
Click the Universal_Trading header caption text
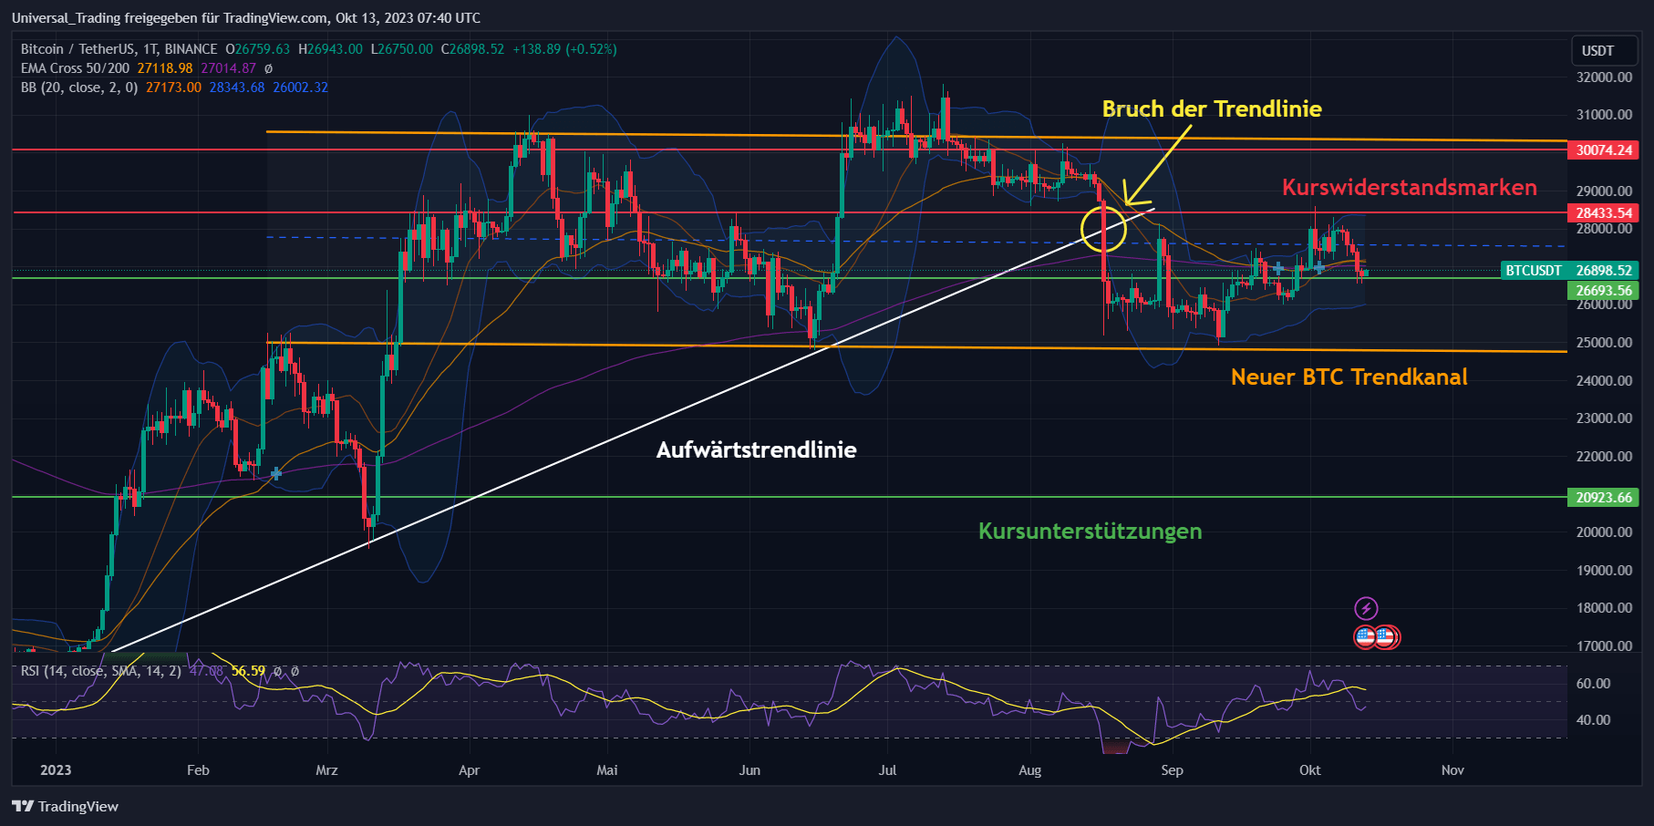[x=246, y=18]
